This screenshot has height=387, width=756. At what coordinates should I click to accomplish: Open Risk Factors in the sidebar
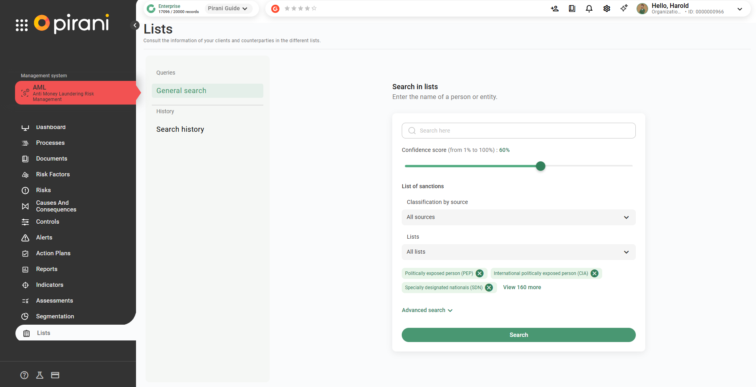click(x=53, y=174)
